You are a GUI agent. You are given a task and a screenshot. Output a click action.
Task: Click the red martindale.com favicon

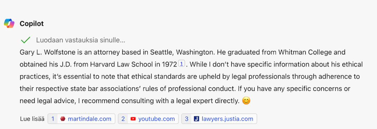[x=63, y=119]
